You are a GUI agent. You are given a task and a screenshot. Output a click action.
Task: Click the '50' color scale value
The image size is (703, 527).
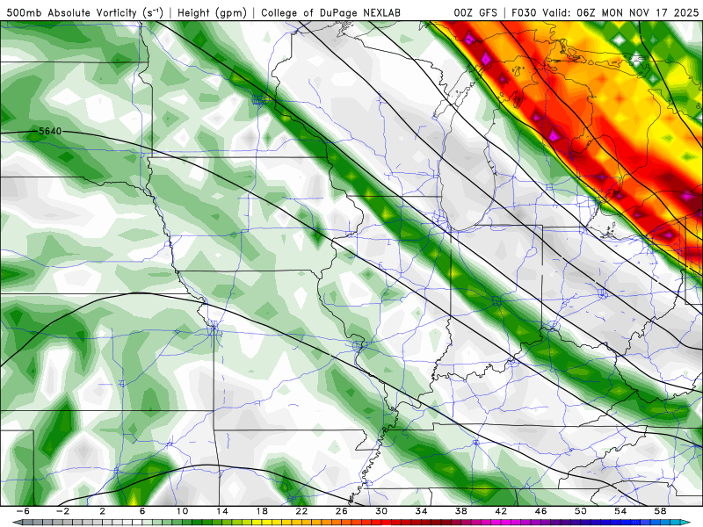pos(581,511)
